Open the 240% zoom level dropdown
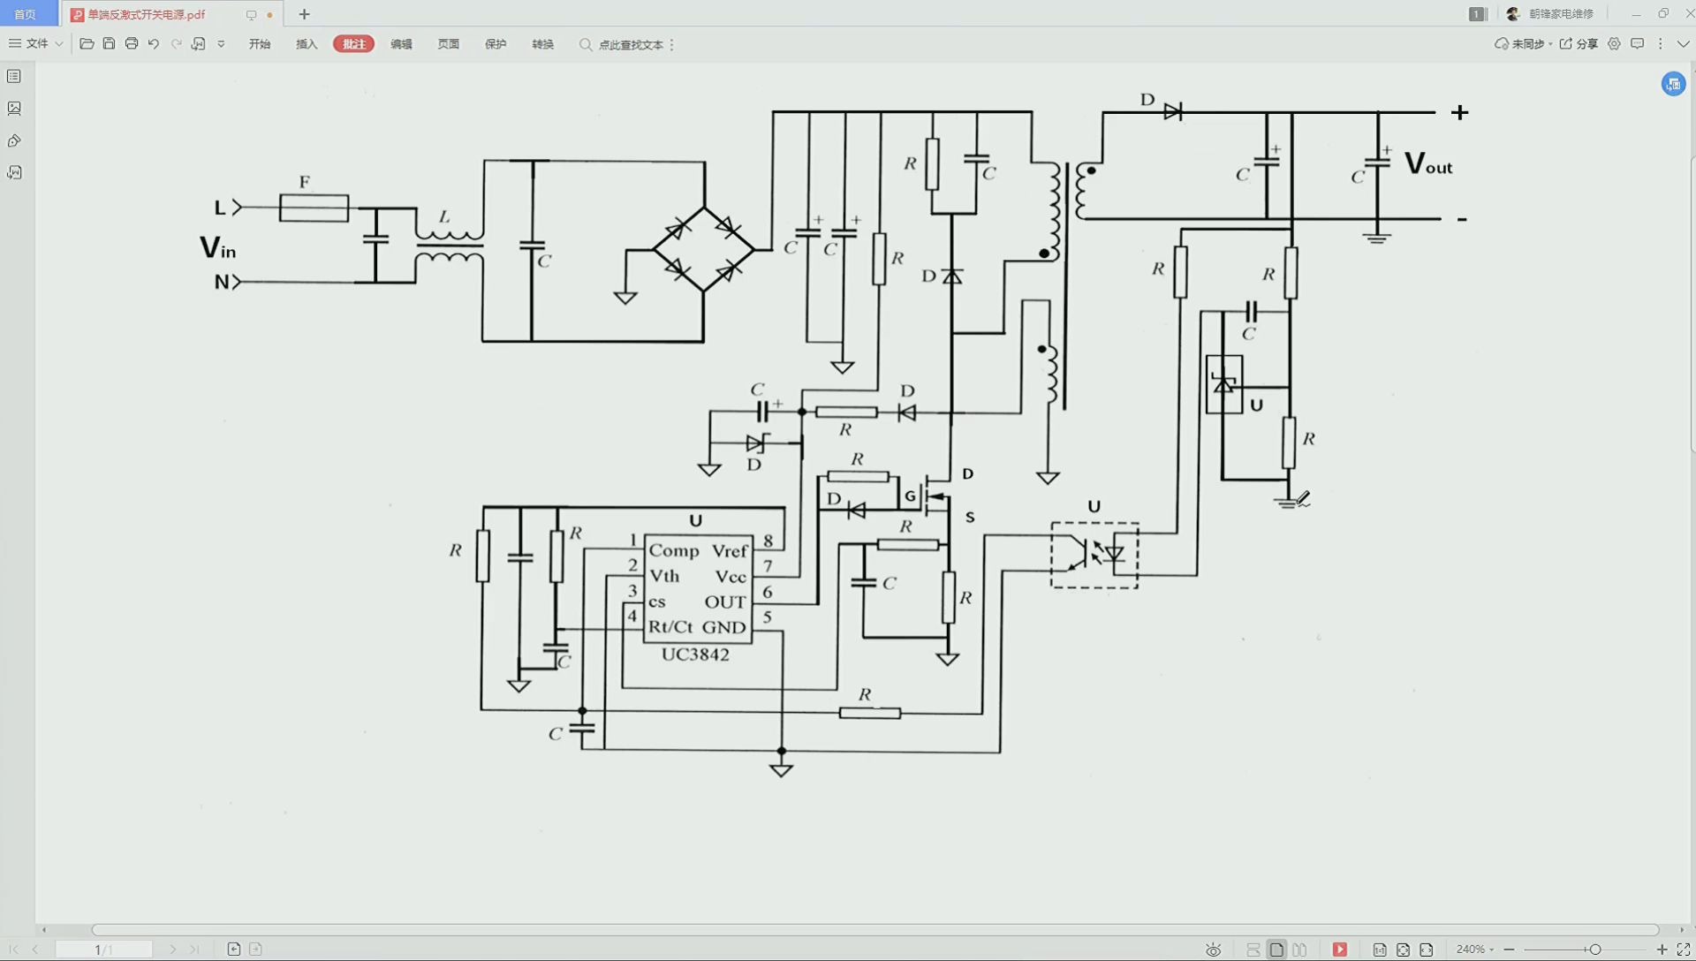This screenshot has height=961, width=1696. tap(1475, 950)
